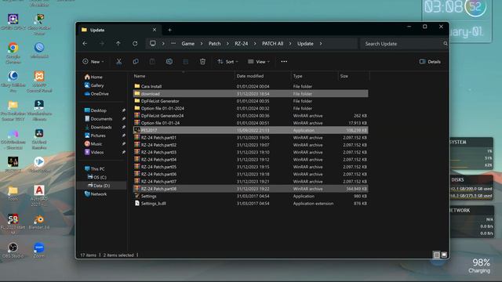Sort by Name column header
Image resolution: width=502 pixels, height=282 pixels.
[140, 76]
